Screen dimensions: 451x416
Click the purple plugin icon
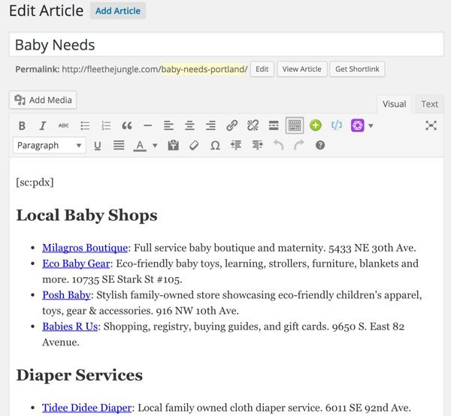[358, 125]
